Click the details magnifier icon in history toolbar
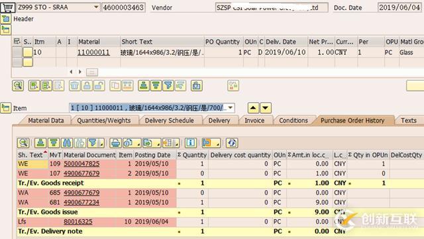The height and width of the screenshot is (239, 424). coord(23,143)
